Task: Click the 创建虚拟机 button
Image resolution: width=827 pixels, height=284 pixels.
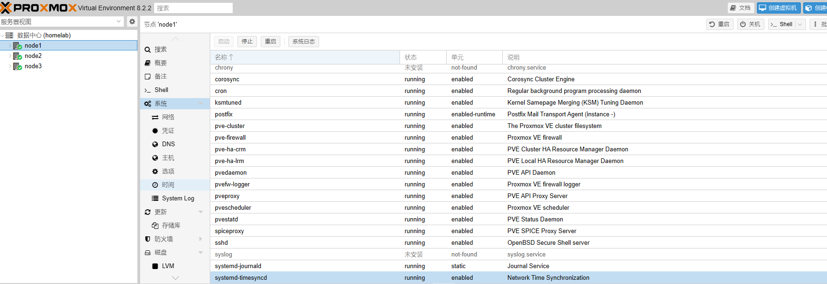Action: pos(778,8)
